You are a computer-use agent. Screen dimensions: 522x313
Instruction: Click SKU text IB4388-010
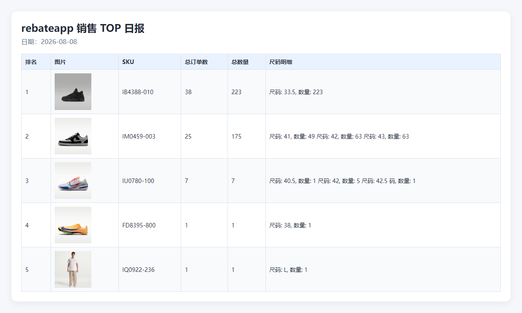click(x=138, y=92)
